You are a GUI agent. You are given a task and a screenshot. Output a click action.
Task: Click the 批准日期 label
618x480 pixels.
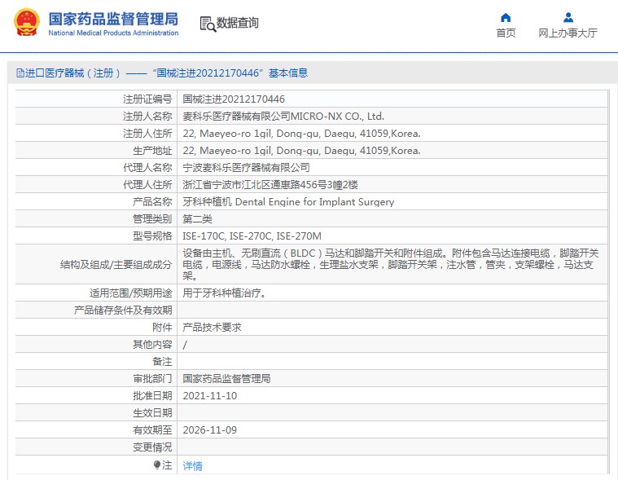152,395
